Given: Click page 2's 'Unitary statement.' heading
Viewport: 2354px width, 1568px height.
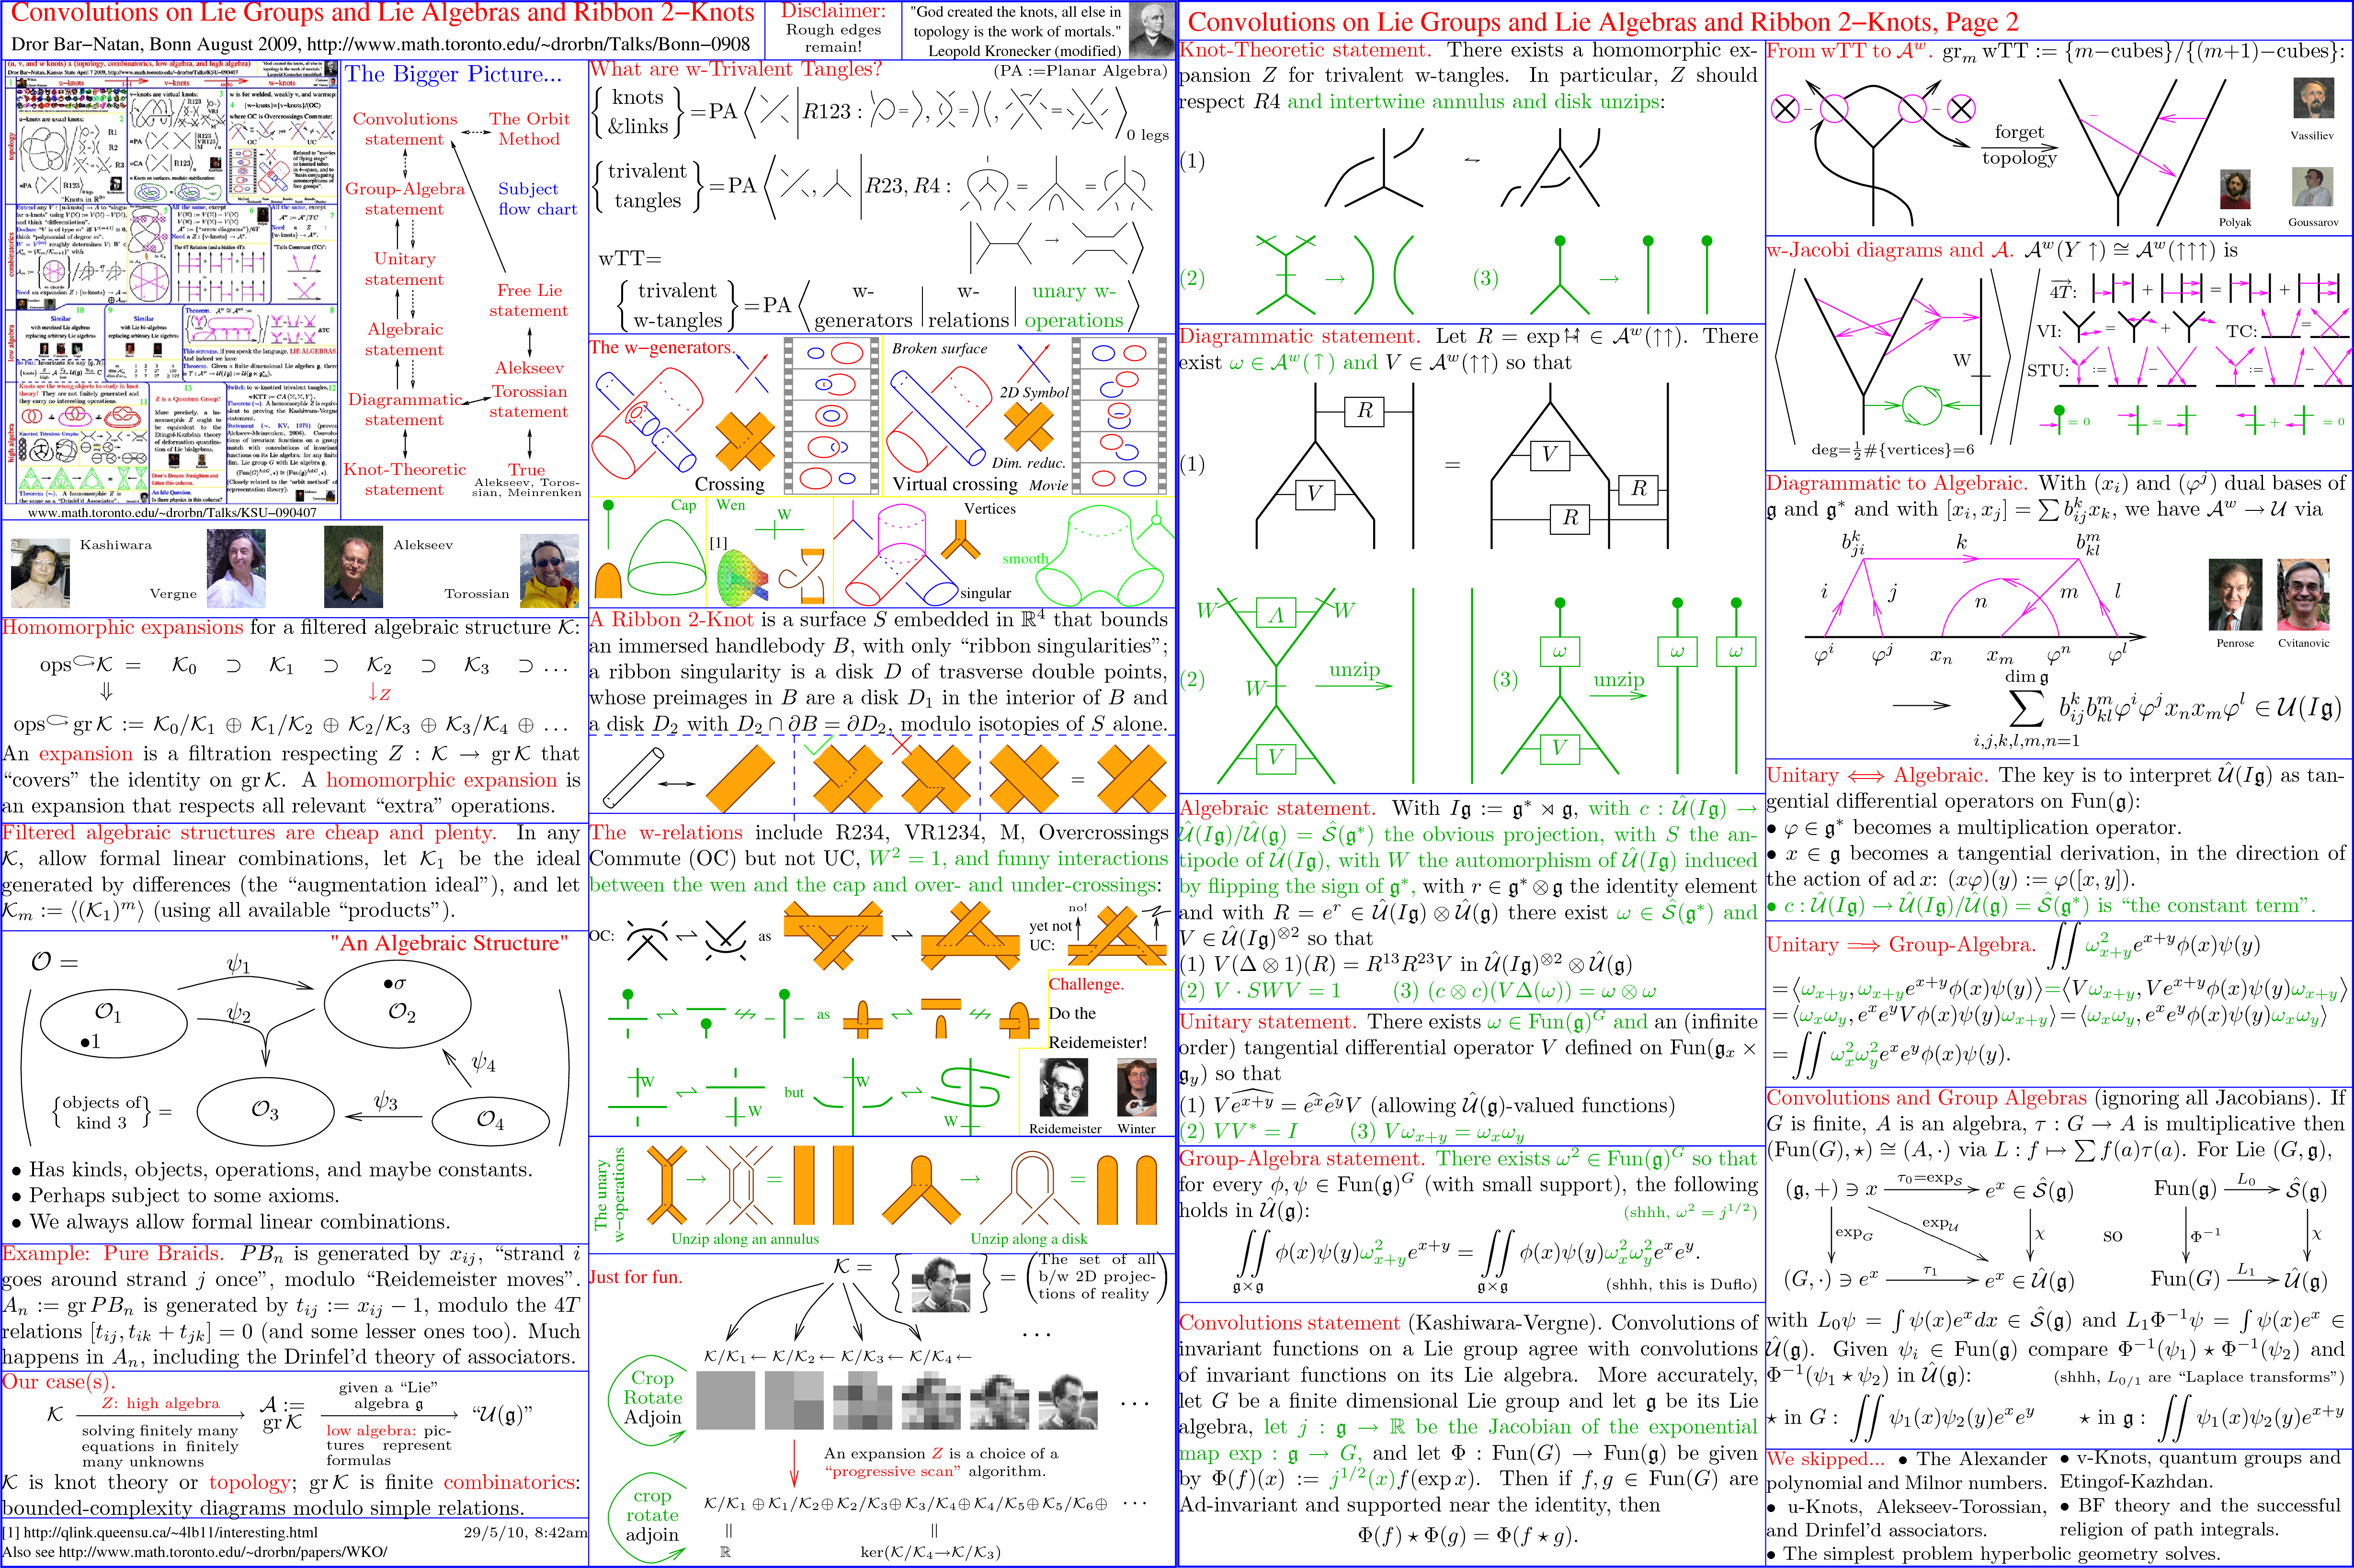Looking at the screenshot, I should tap(1268, 1022).
